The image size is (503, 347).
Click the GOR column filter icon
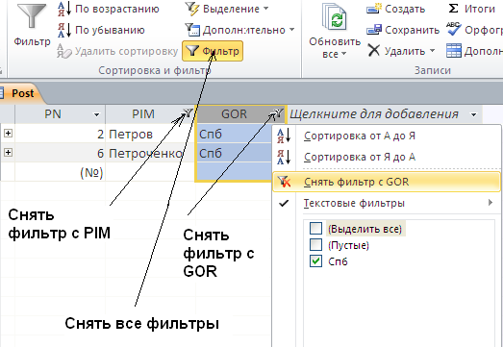tap(279, 113)
